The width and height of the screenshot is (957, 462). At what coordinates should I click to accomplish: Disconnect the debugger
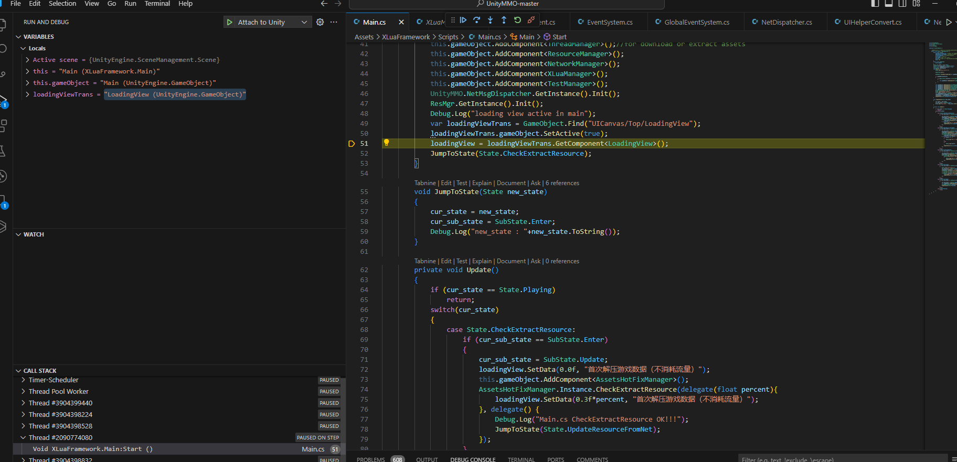(x=531, y=20)
